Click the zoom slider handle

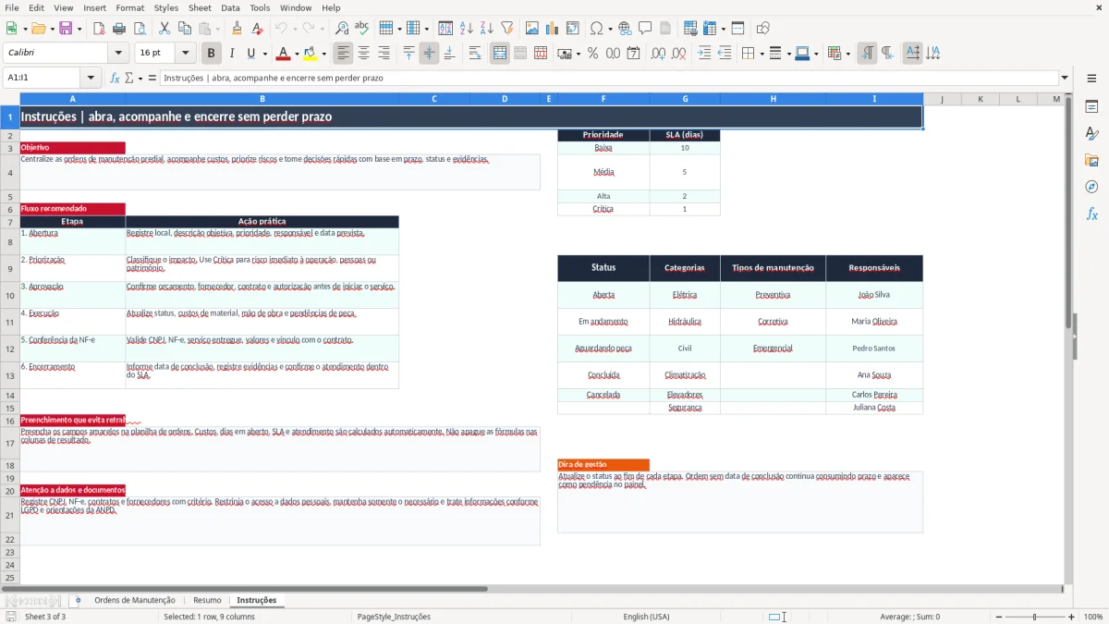point(1035,617)
